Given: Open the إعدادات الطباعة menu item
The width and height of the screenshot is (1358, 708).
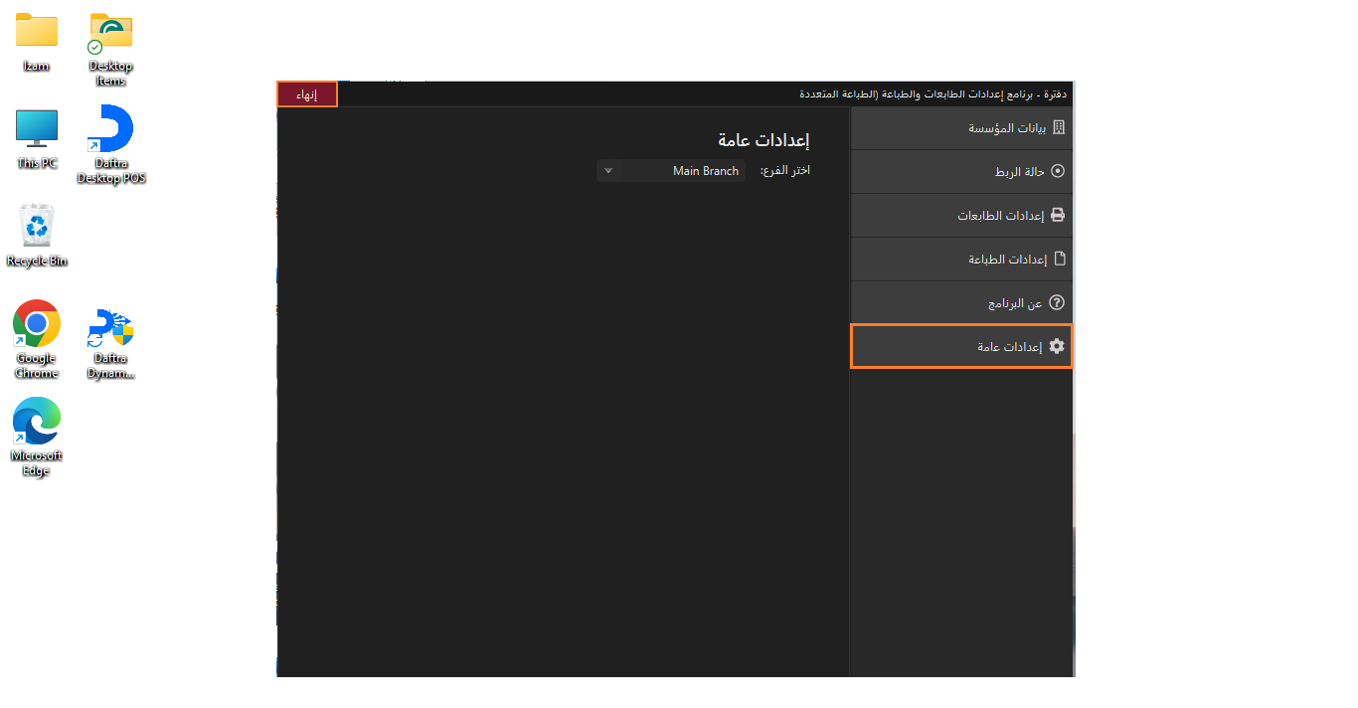Looking at the screenshot, I should click(x=961, y=260).
